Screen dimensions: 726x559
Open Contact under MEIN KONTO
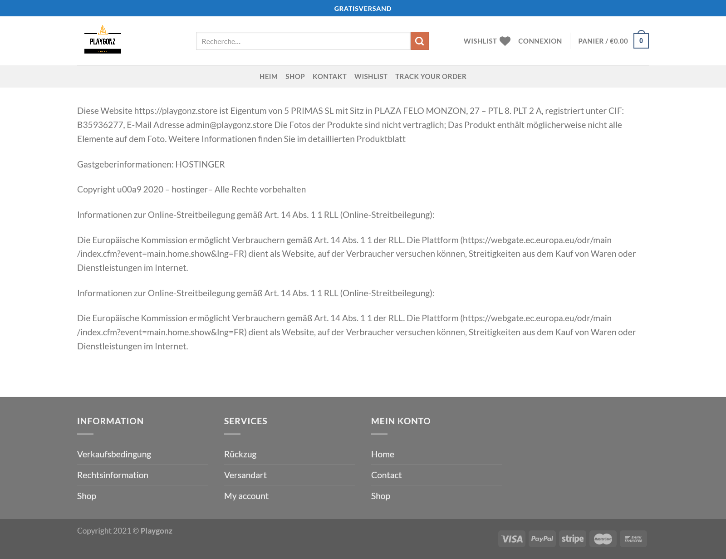[386, 475]
